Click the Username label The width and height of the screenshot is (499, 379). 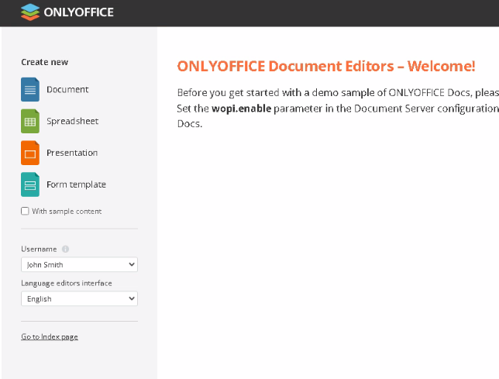tap(39, 249)
